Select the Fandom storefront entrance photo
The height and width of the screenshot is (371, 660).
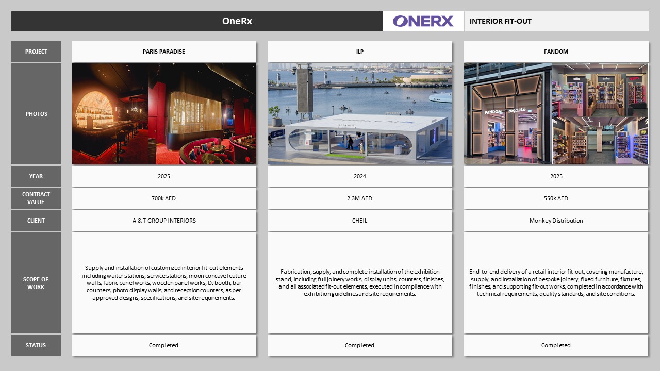[507, 114]
